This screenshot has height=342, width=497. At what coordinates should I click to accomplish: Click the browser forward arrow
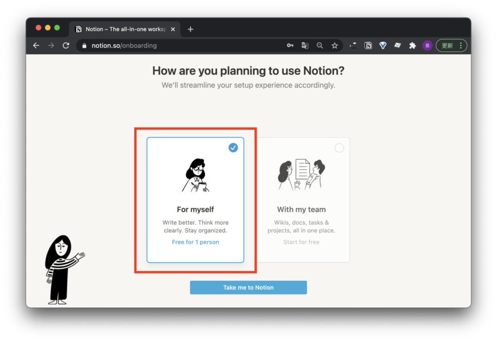[x=51, y=46]
